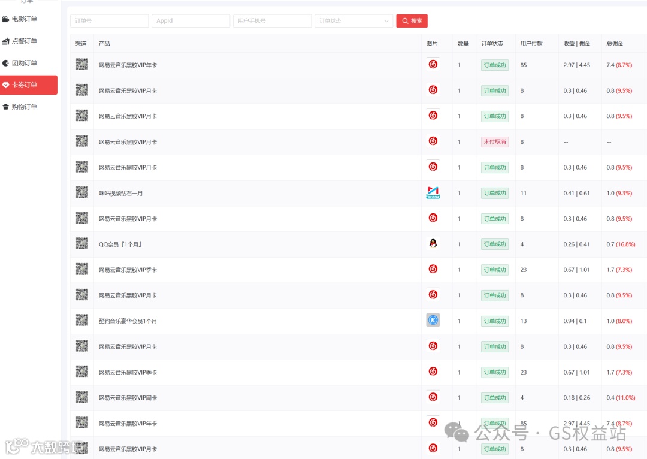
Task: Click the earnings value 0.26 | 0.41
Action: 576,244
